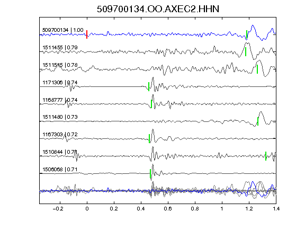Click green pick on trace 1506068
The width and height of the screenshot is (305, 229).
point(150,173)
